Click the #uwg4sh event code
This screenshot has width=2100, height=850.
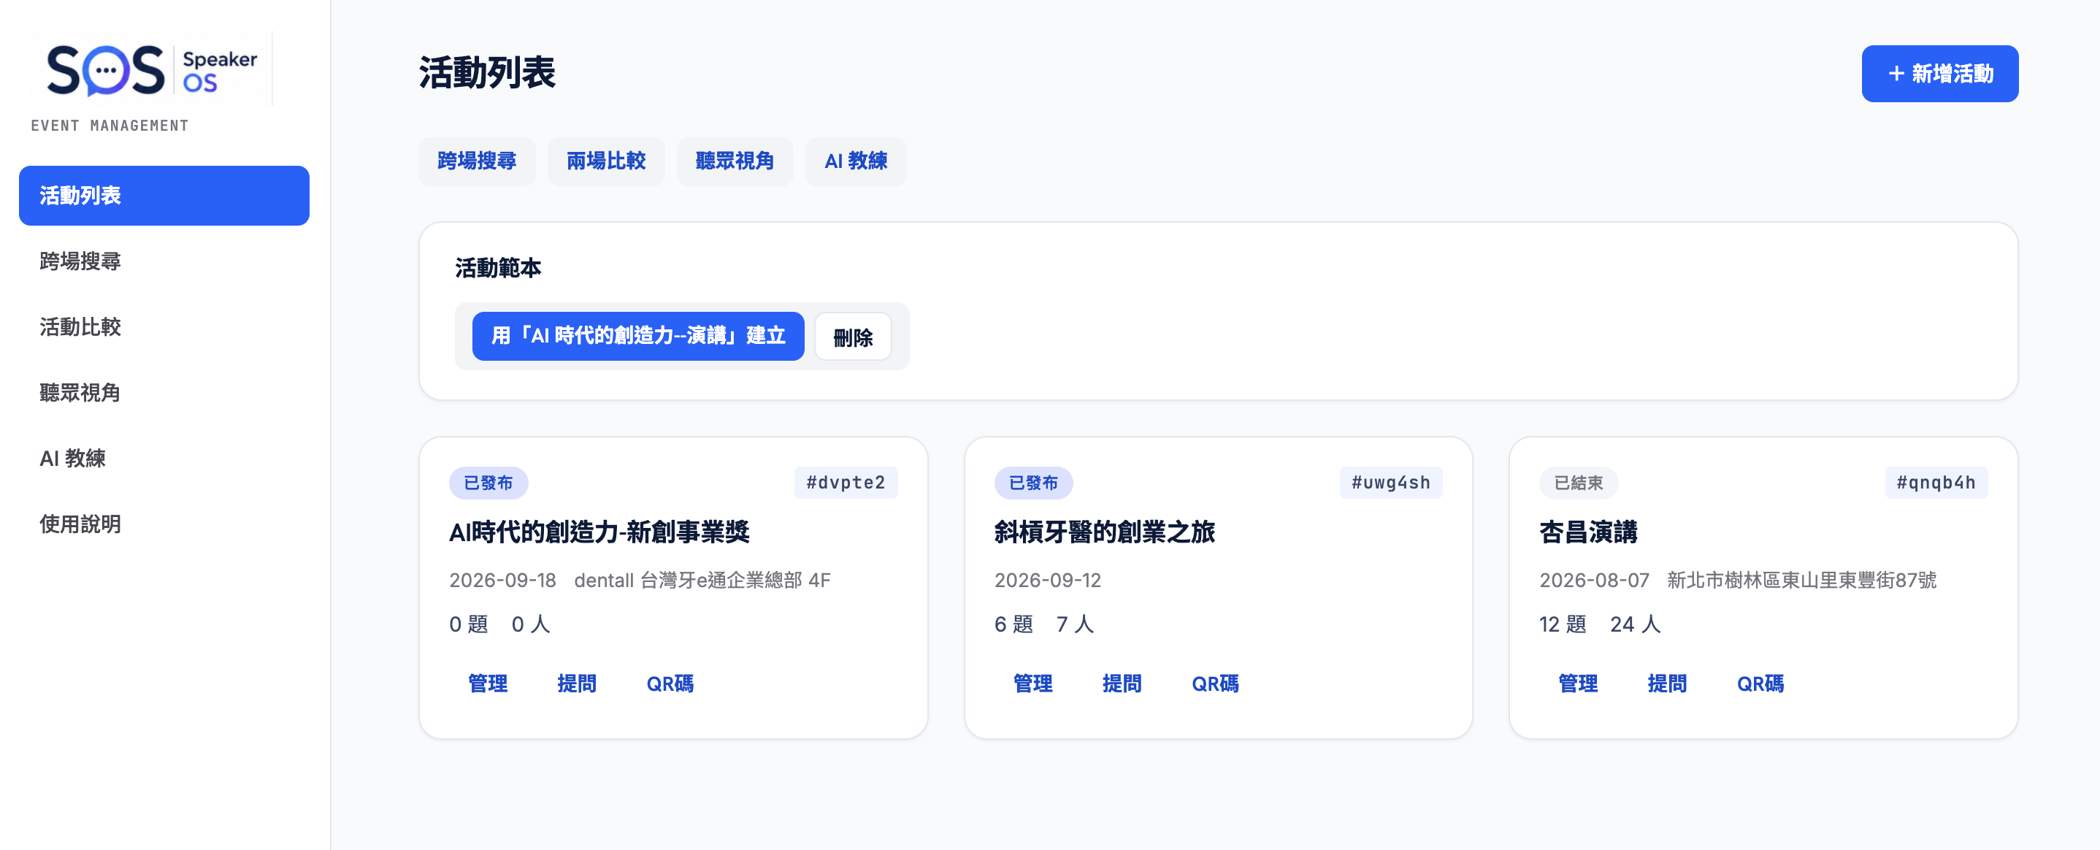pos(1391,483)
